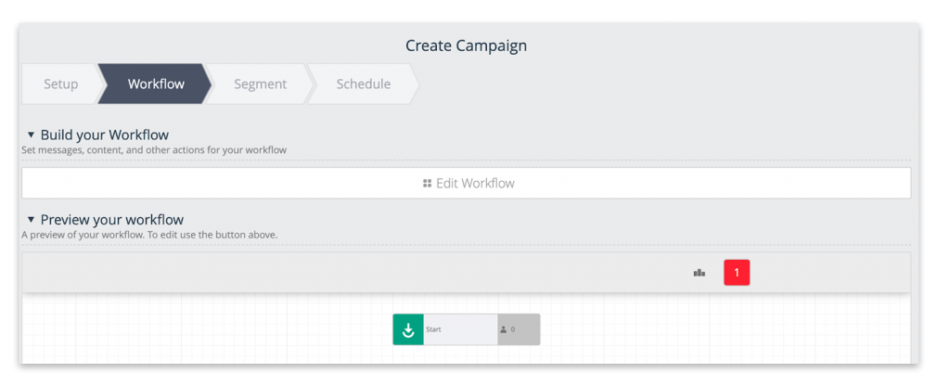Click the bar chart statistics icon
The height and width of the screenshot is (386, 950).
click(700, 273)
